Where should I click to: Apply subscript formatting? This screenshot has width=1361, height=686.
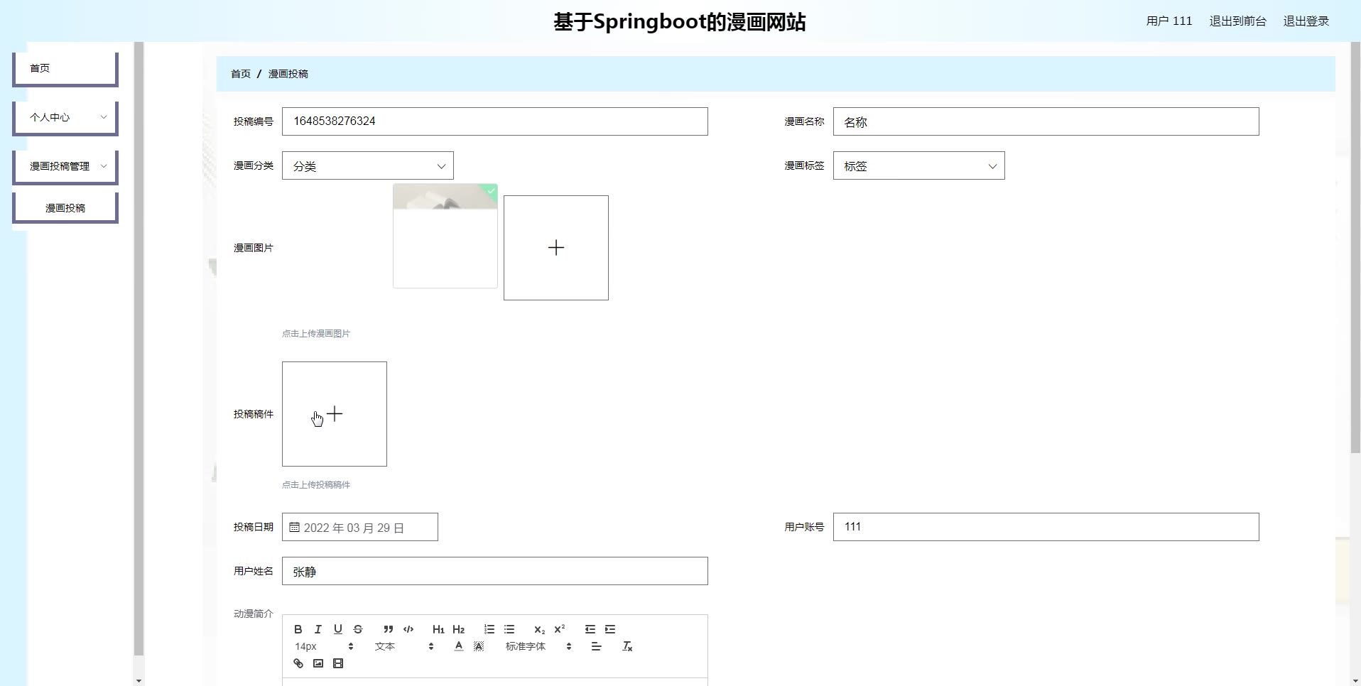(x=540, y=629)
